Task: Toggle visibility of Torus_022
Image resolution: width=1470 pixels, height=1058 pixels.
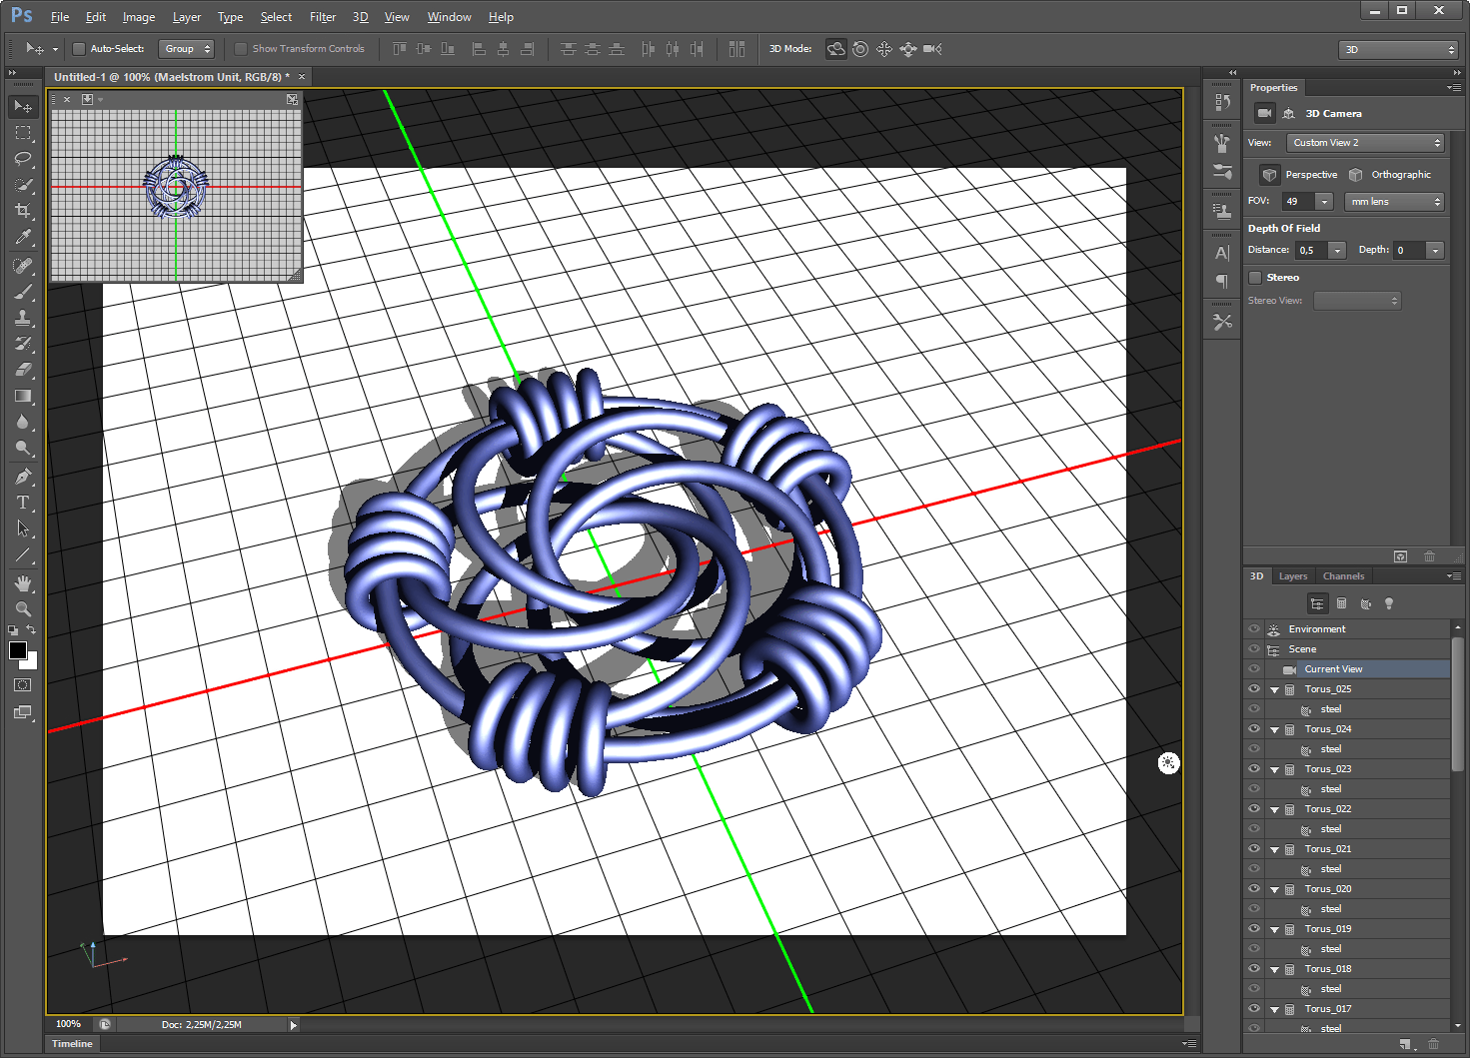Action: click(1254, 809)
